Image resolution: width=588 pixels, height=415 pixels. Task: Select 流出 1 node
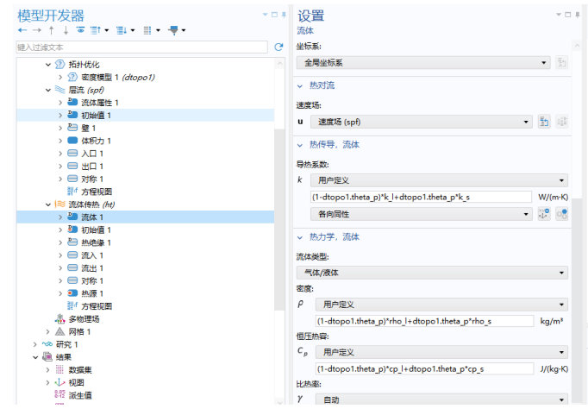(92, 268)
